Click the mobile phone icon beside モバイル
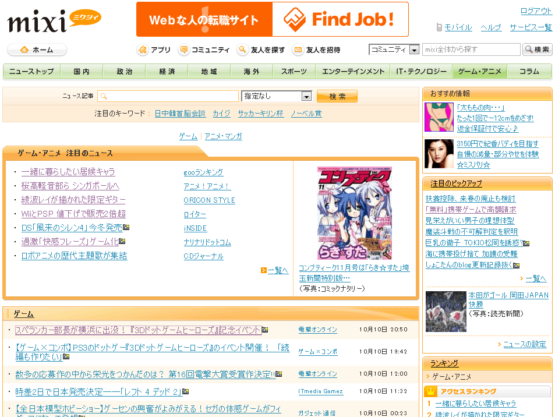This screenshot has width=555, height=417. (439, 27)
